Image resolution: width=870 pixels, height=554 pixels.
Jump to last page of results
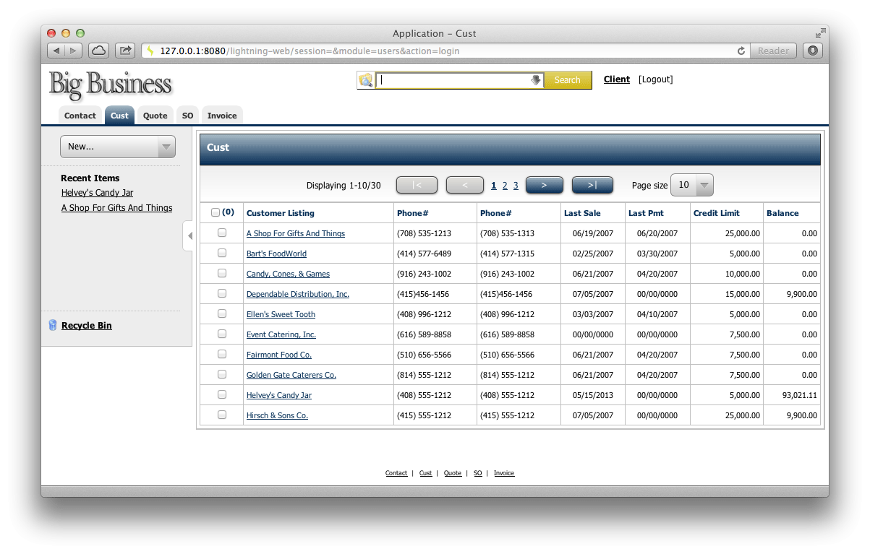(592, 185)
